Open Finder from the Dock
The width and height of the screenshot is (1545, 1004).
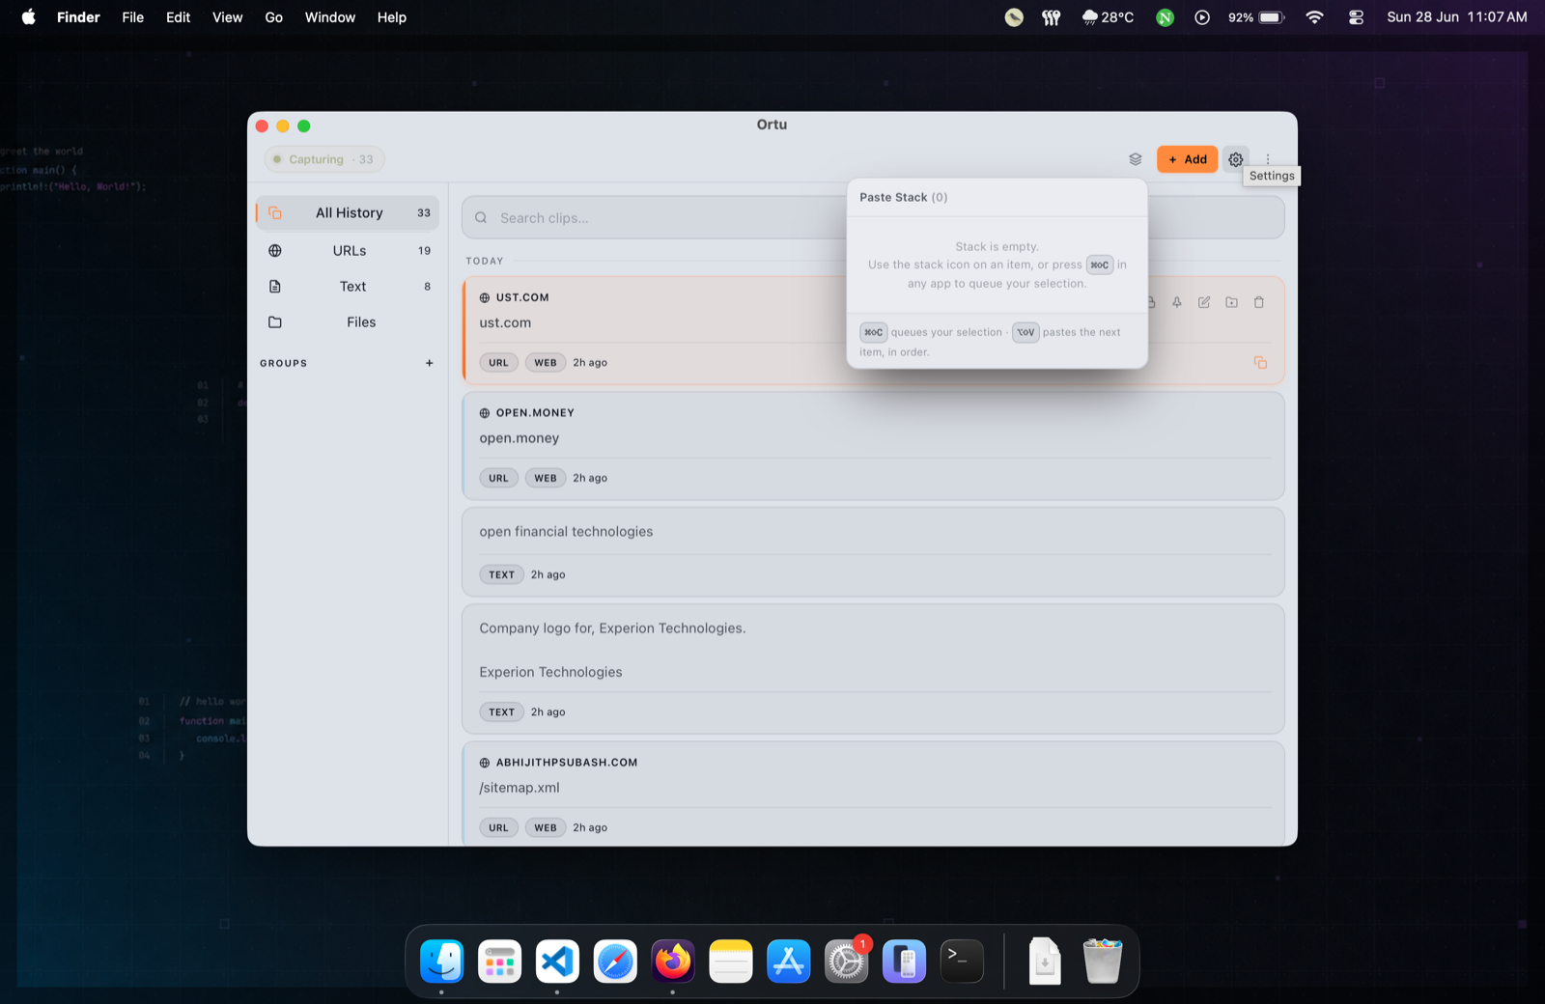click(442, 962)
